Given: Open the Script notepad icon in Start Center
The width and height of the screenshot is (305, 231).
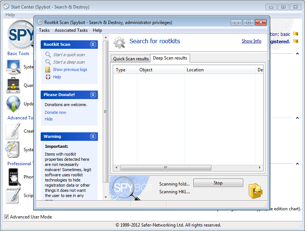Looking at the screenshot, I should [13, 195].
